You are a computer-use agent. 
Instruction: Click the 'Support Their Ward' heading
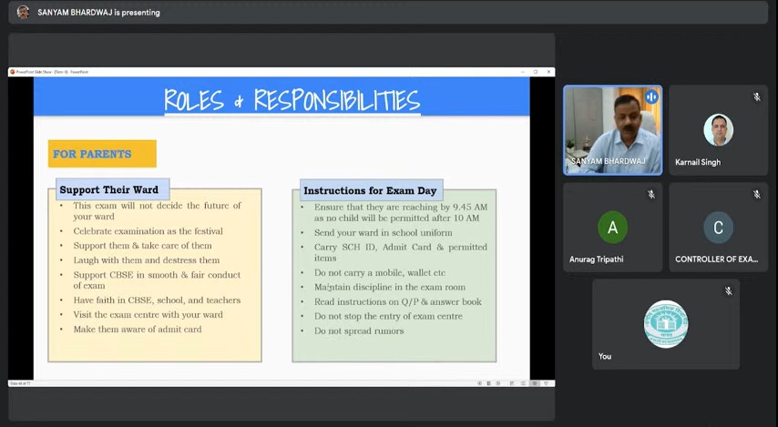108,190
